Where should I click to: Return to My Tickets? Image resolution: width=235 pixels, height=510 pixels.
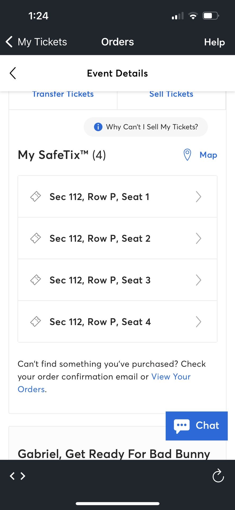click(x=36, y=42)
